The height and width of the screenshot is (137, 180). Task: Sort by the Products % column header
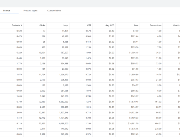pos(17,25)
